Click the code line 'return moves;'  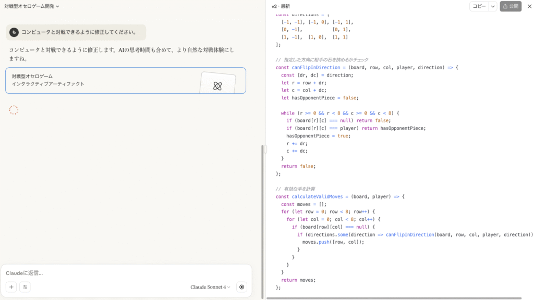pos(298,280)
